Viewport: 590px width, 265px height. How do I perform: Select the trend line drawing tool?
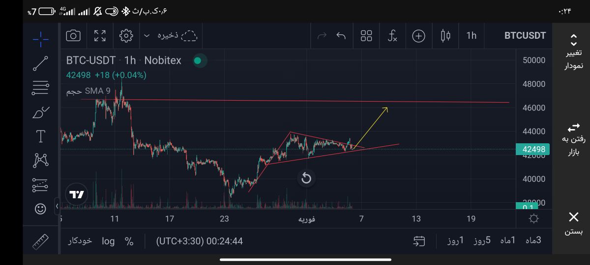point(40,63)
